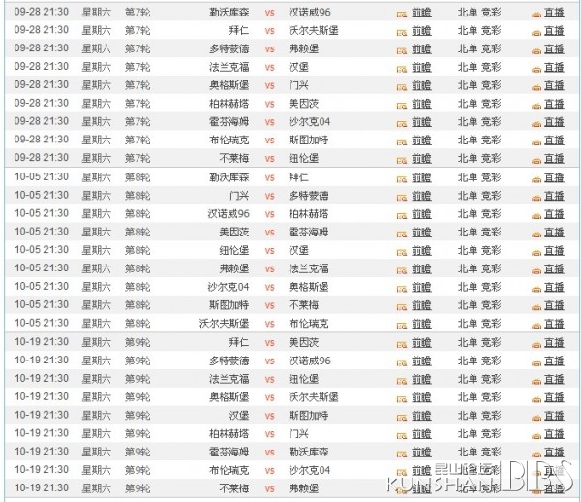Screen dimensions: 581x502
Task: Click away team 门兴 in round 9
Action: pos(299,434)
